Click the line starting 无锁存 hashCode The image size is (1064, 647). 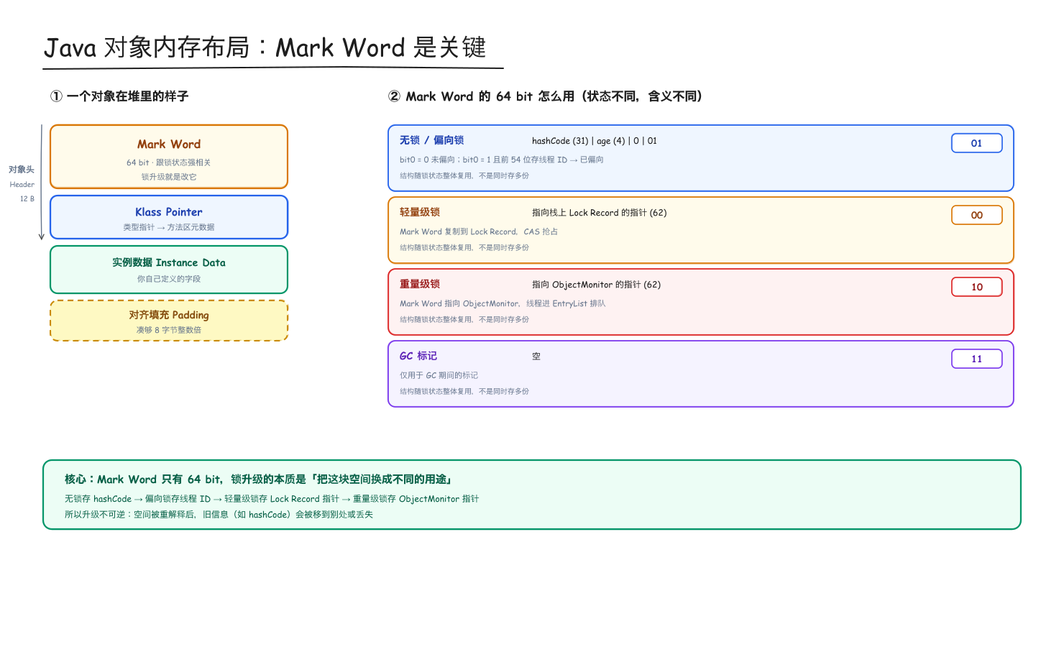click(x=272, y=499)
